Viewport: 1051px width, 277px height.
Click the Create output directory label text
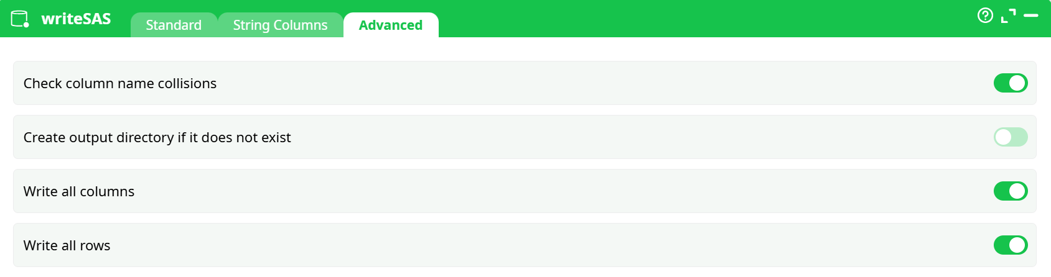point(157,137)
